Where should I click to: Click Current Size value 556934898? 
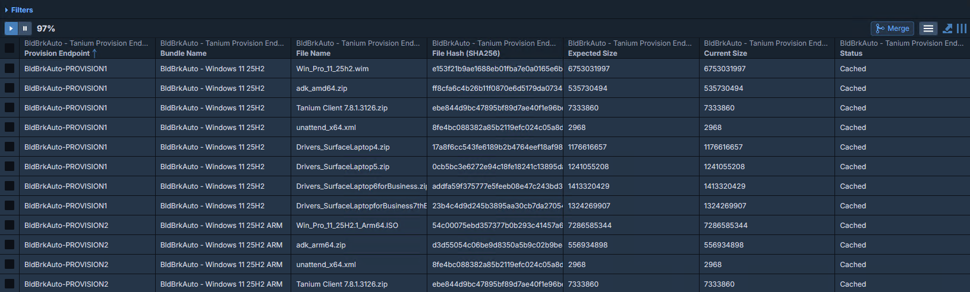(x=724, y=245)
